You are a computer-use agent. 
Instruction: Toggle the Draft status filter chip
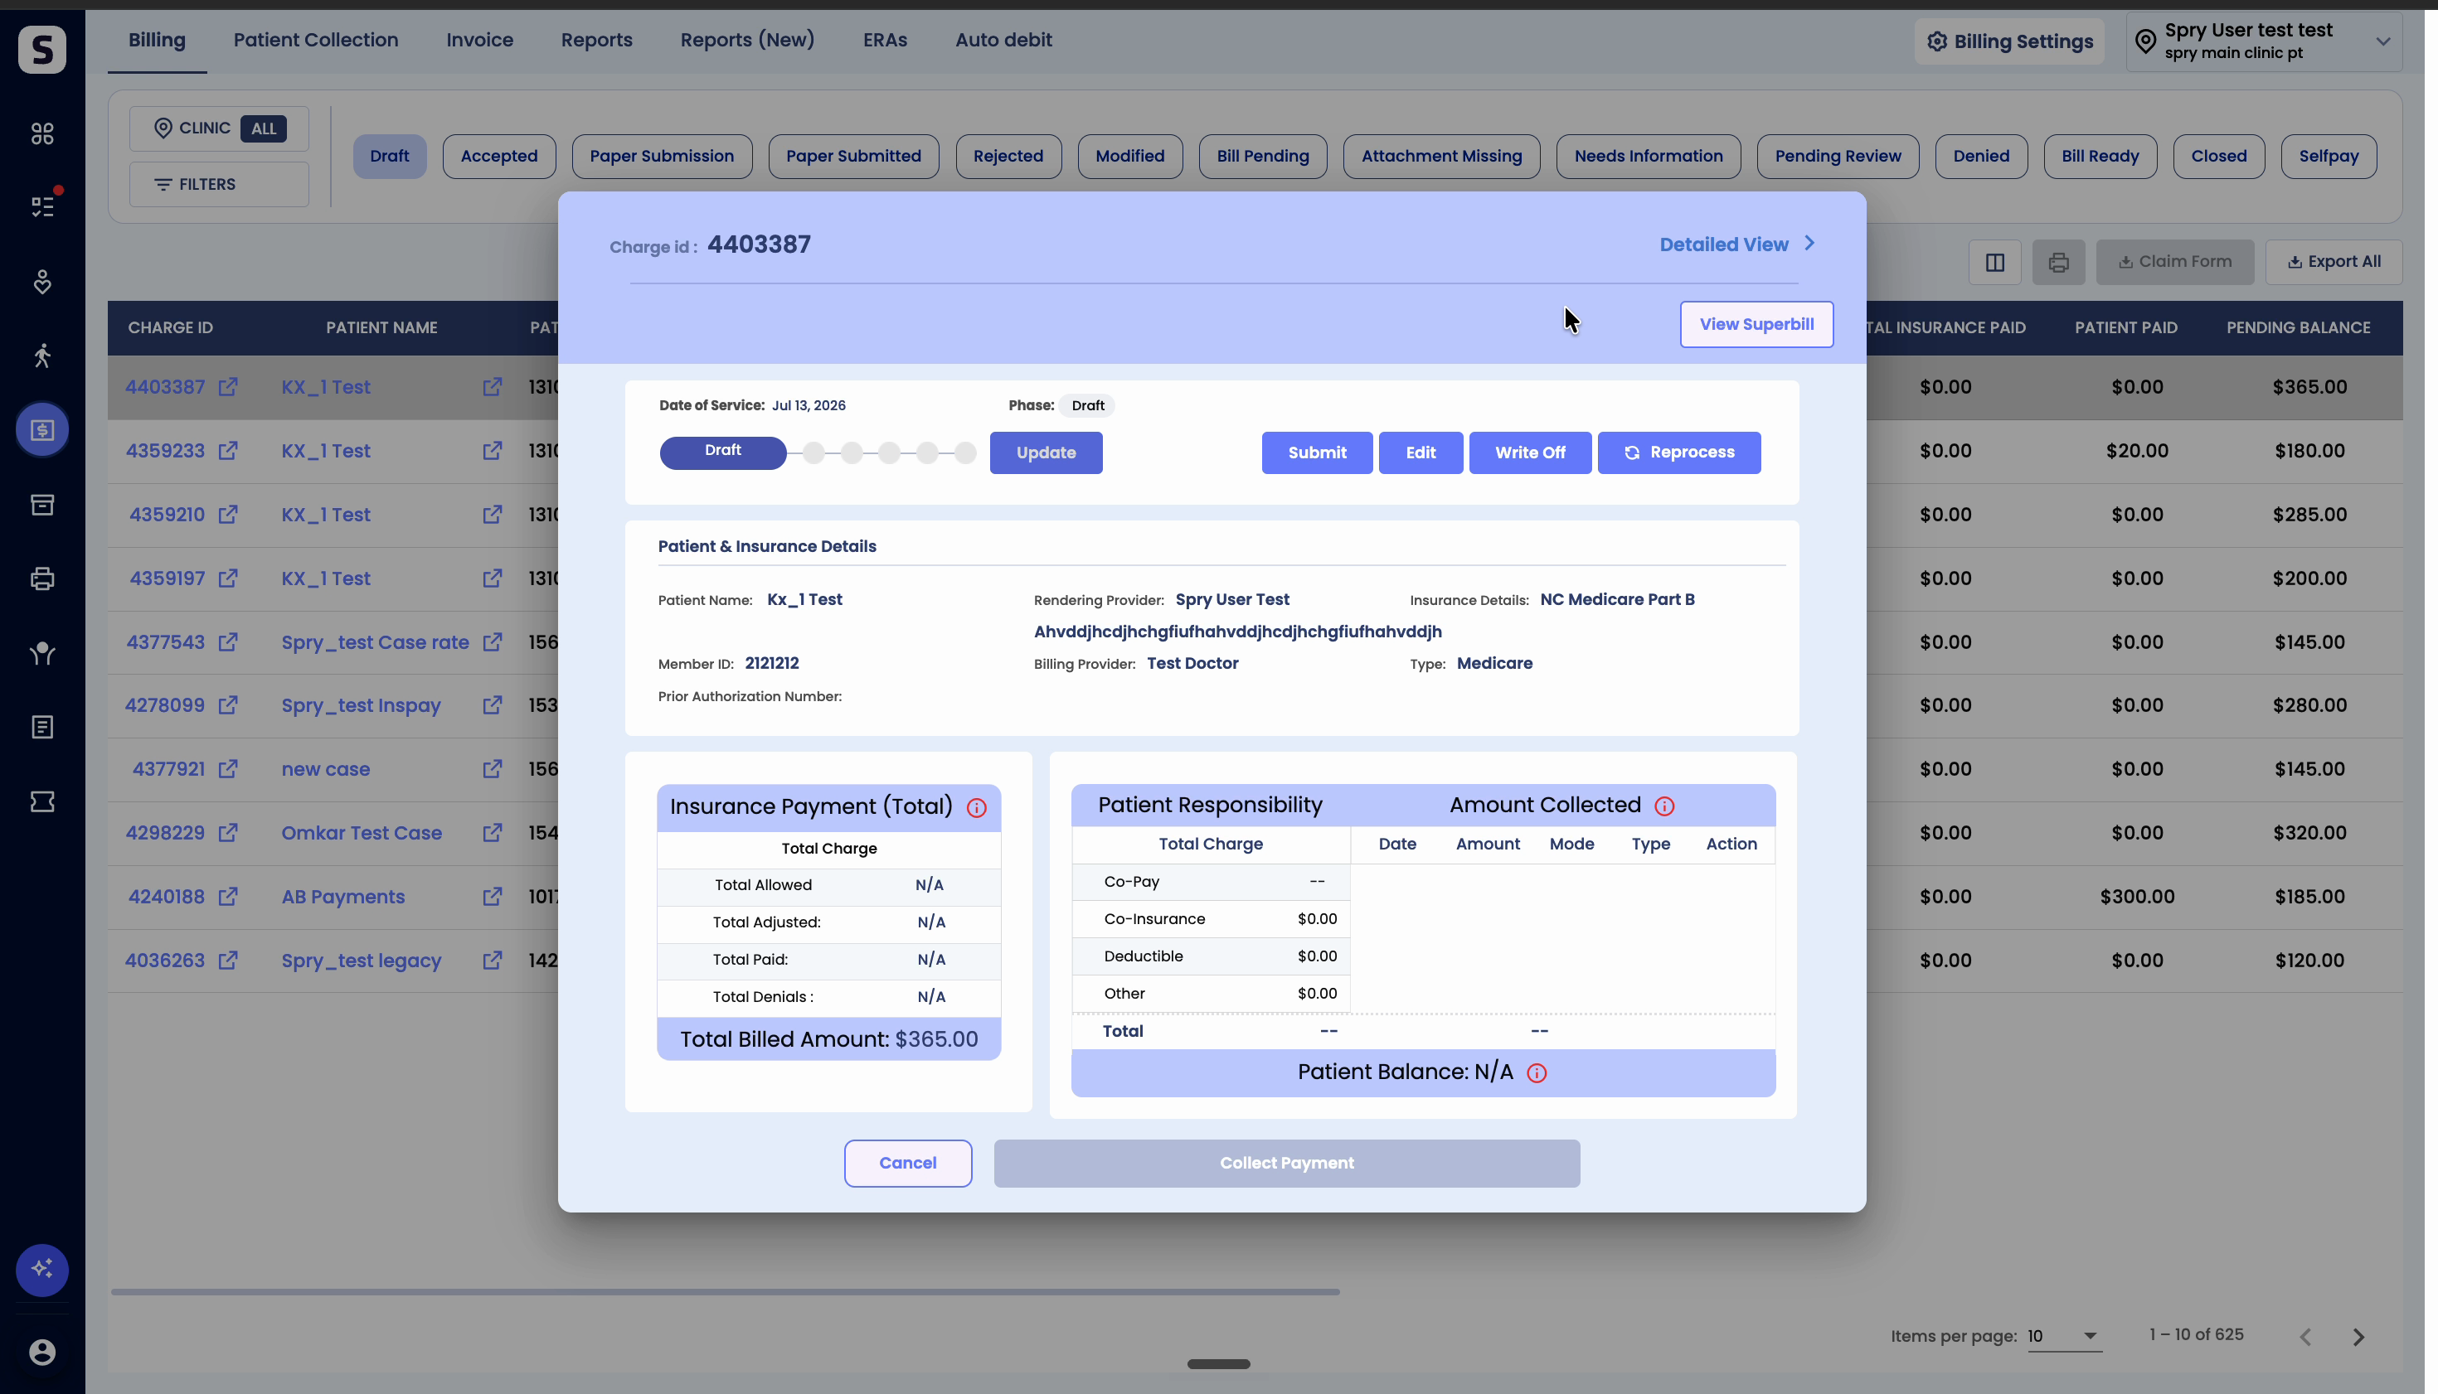pos(389,156)
